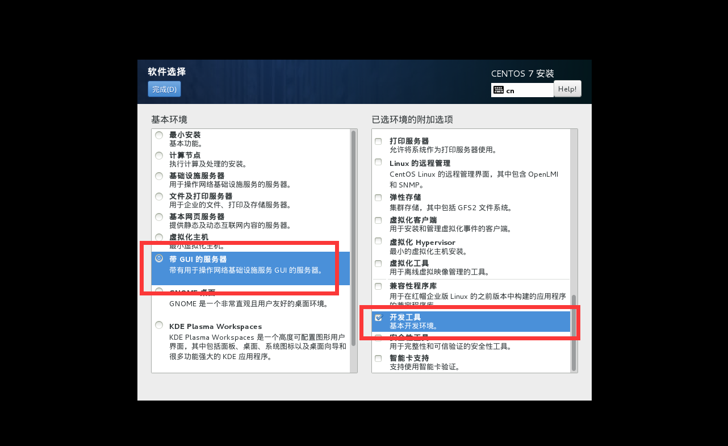Screen dimensions: 728x446
Task: Click the text 最小的虚拟化主机安装。
Action: (428, 251)
